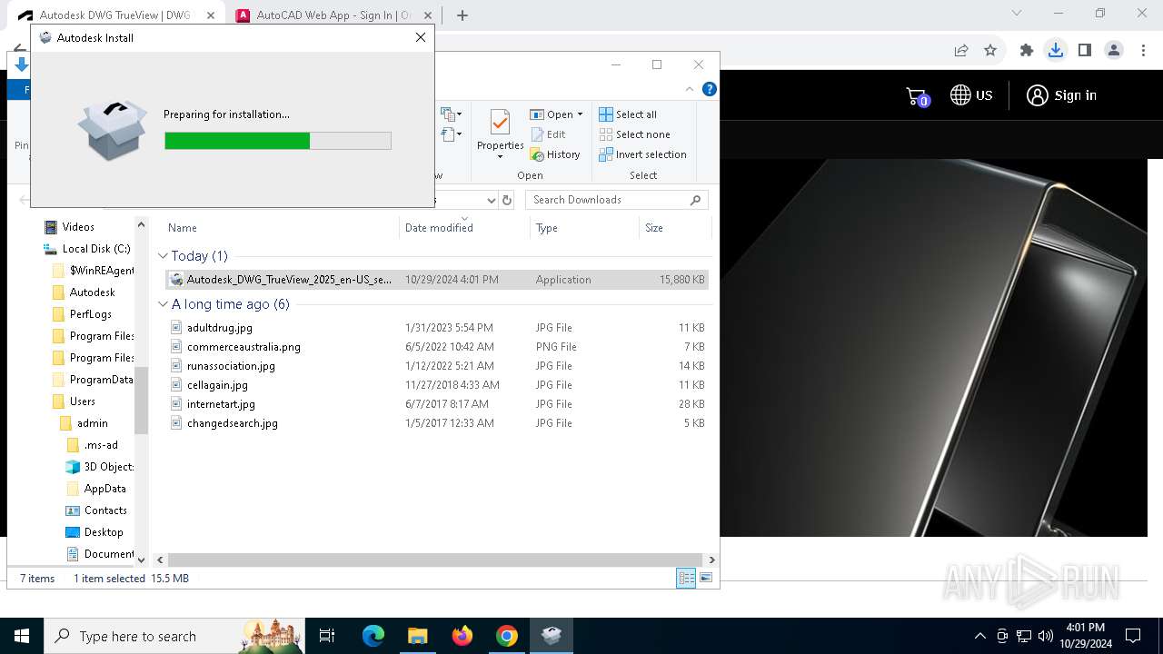Click the Search Downloads field
1163x654 pixels.
608,200
